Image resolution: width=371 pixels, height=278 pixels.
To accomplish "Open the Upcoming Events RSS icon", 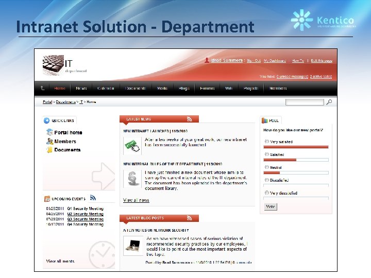I will (x=93, y=198).
